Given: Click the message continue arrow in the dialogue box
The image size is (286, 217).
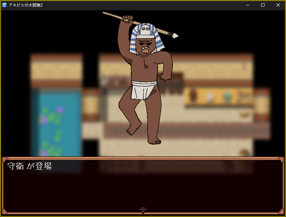Looking at the screenshot, I should point(143,210).
